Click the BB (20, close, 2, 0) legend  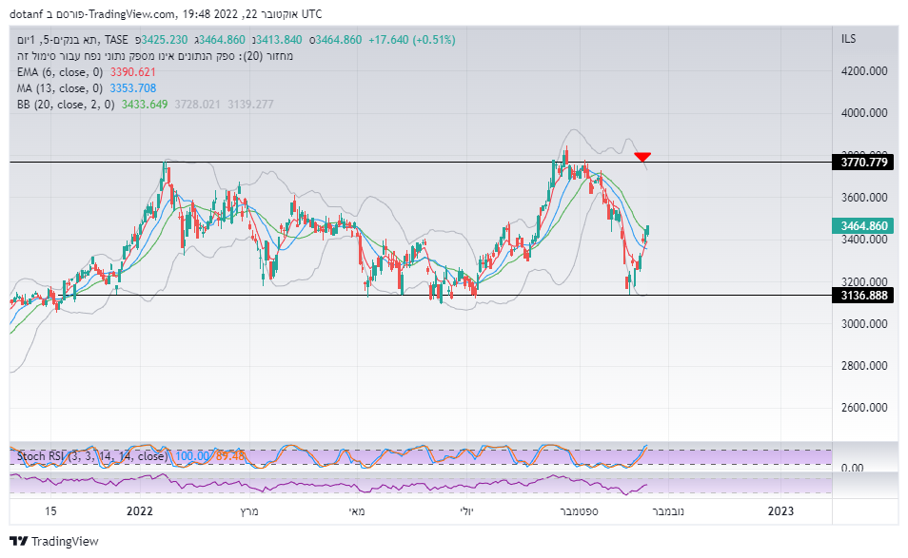pyautogui.click(x=66, y=105)
